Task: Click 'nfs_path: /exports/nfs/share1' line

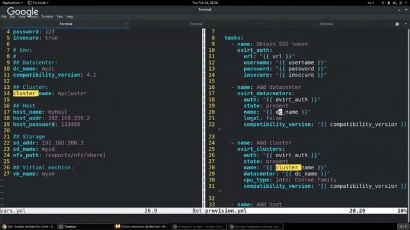Action: tap(60, 155)
